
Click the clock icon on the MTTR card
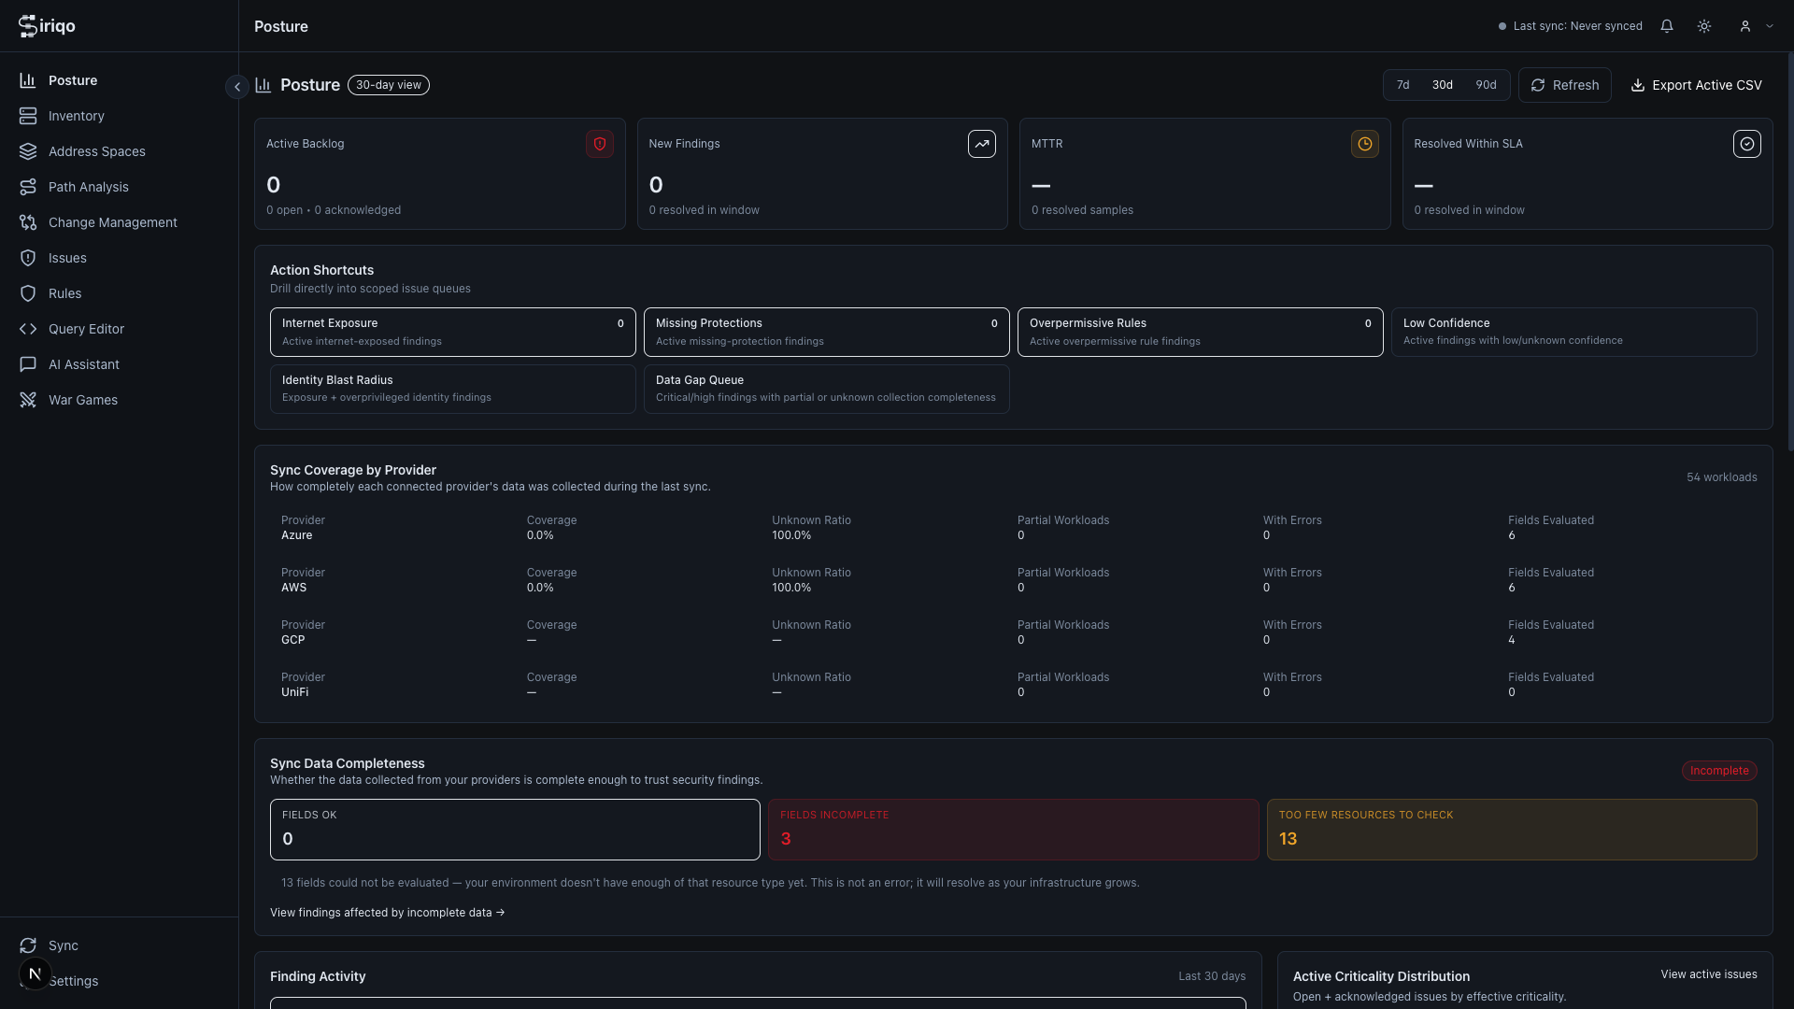(x=1364, y=144)
